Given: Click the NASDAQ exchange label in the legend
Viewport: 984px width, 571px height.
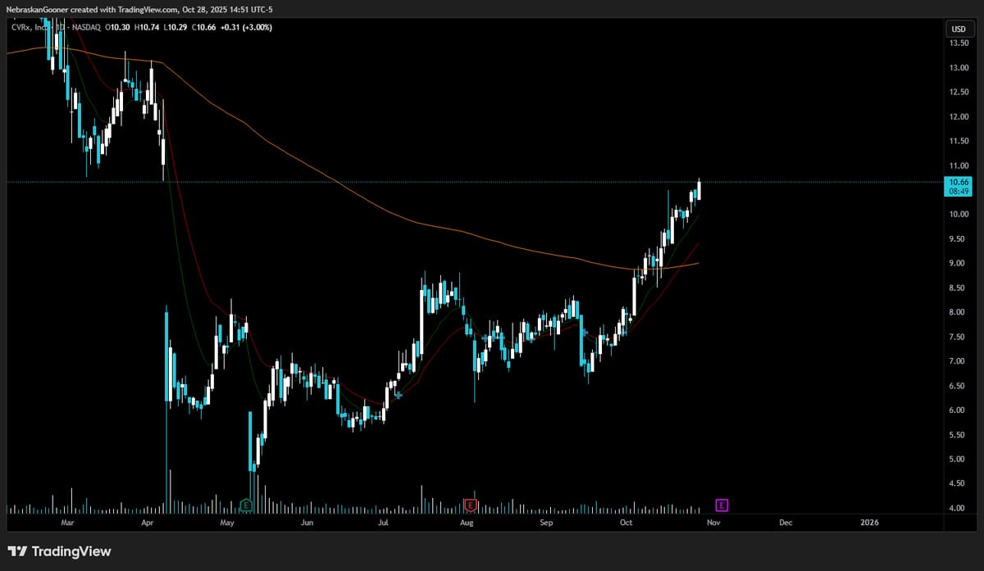Looking at the screenshot, I should [x=86, y=27].
